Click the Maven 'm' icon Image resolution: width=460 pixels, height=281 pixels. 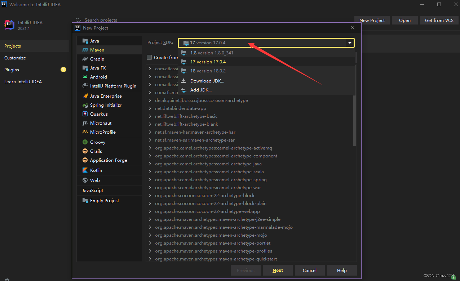(85, 50)
